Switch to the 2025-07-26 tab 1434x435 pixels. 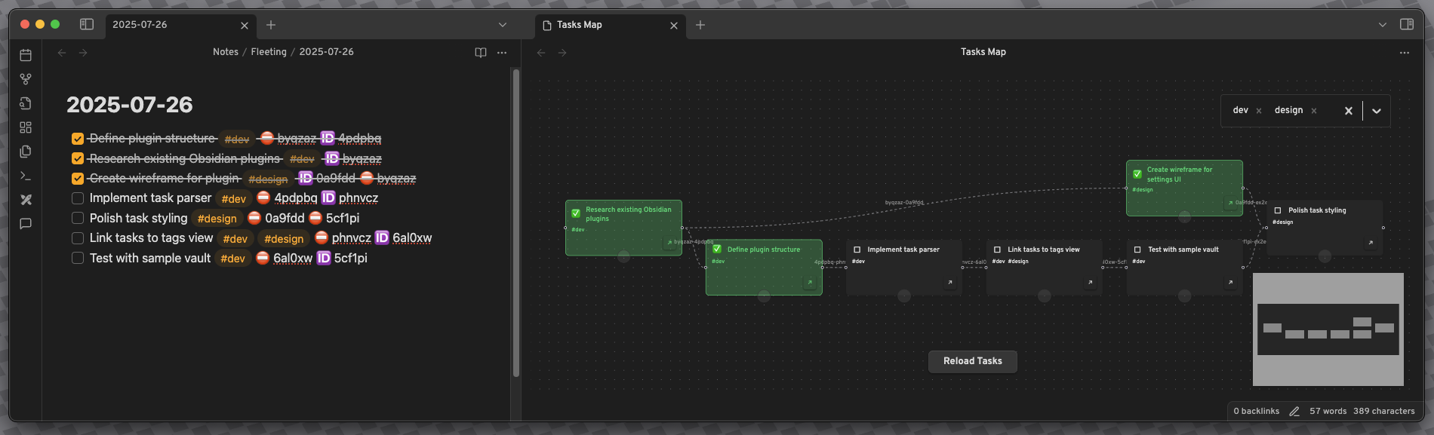(174, 25)
